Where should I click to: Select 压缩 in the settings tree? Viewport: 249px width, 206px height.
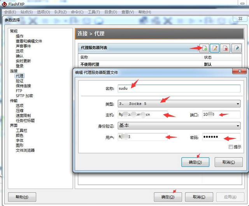[19, 111]
